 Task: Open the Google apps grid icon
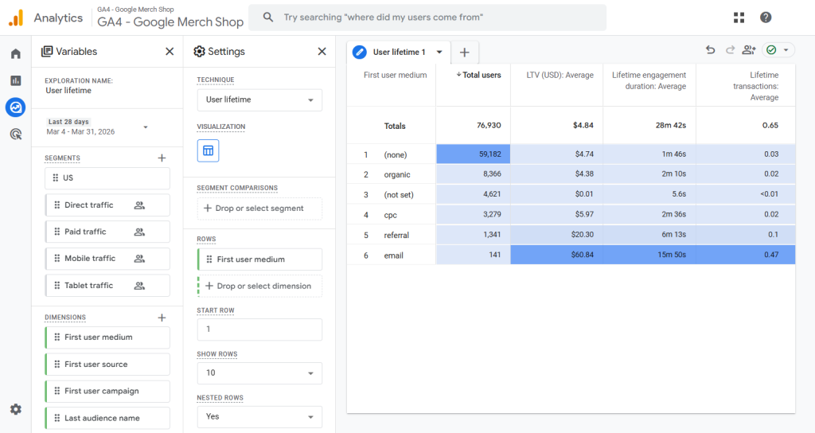click(x=739, y=18)
